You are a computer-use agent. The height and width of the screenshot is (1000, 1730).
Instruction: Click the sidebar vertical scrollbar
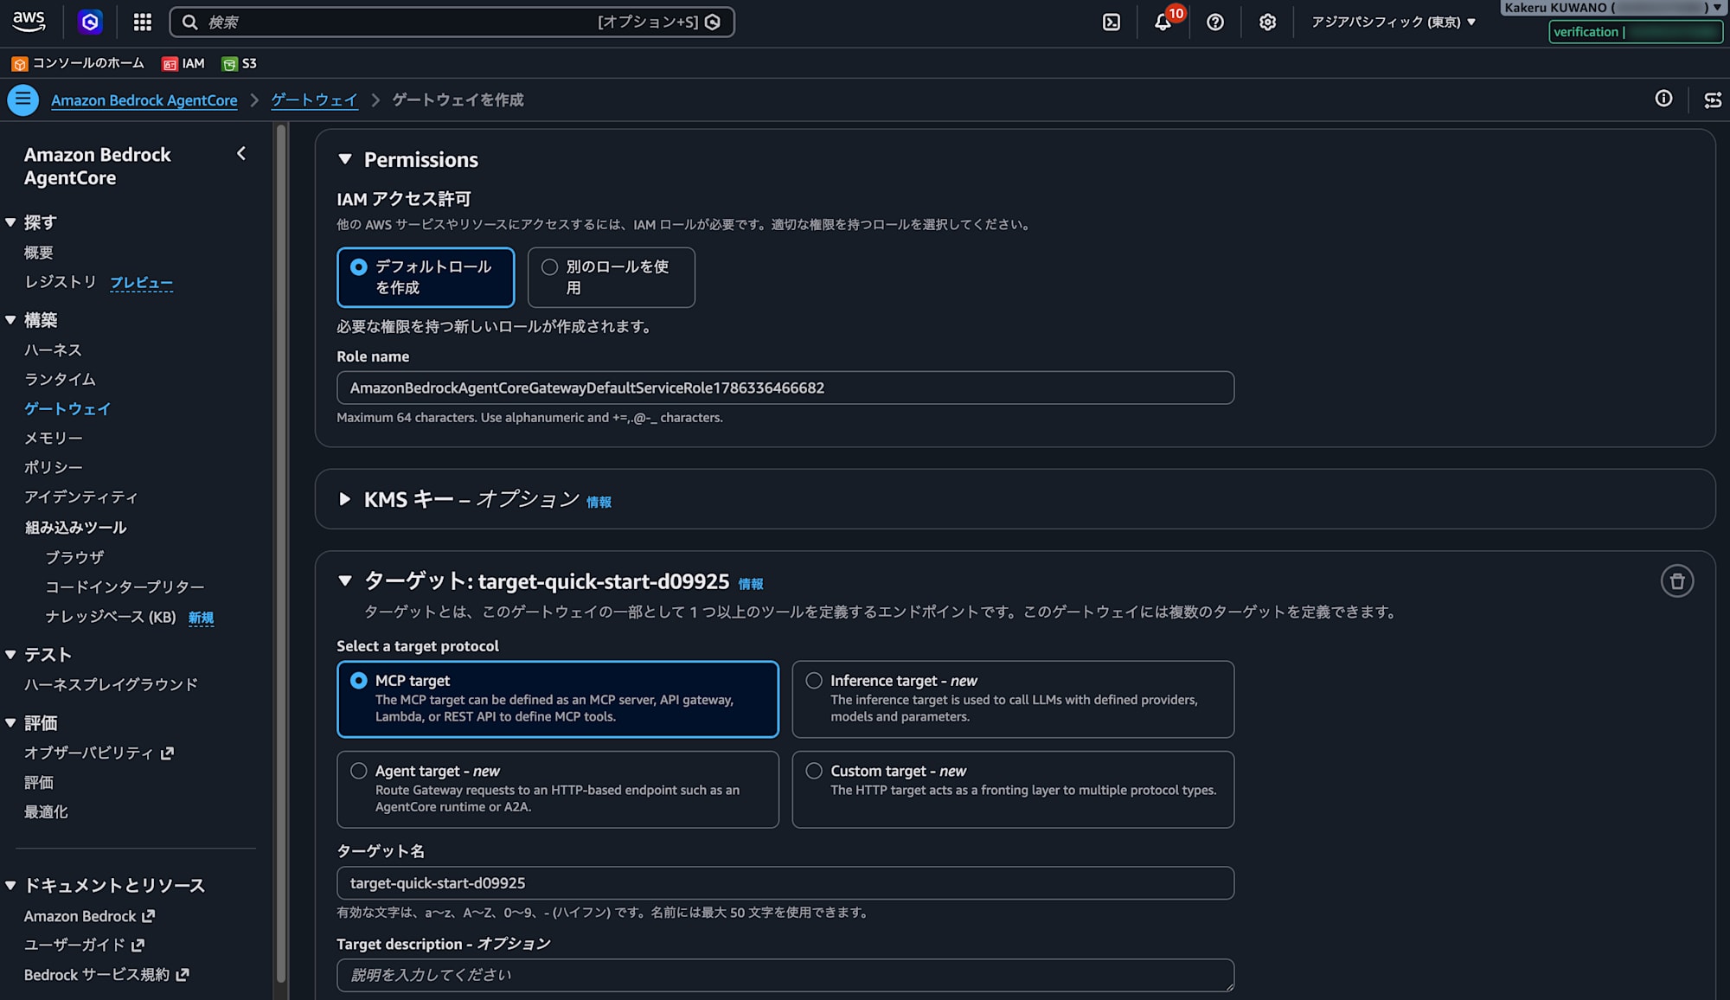(x=280, y=554)
